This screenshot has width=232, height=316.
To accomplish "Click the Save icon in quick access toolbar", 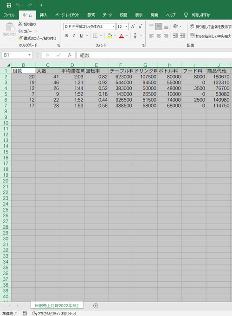I will pos(9,5).
